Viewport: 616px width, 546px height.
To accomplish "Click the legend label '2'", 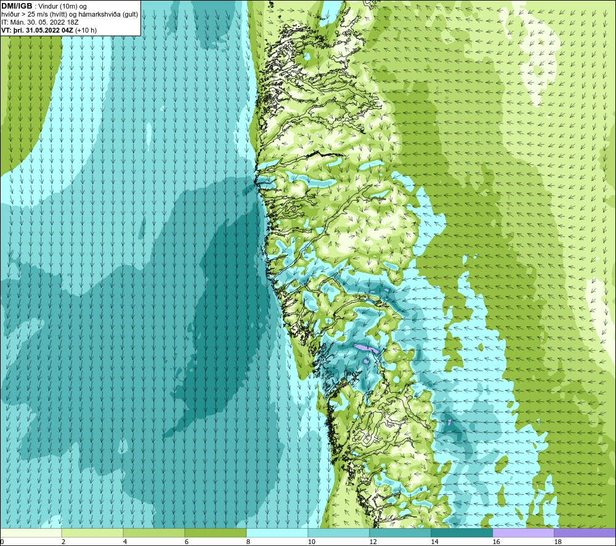I will click(x=63, y=542).
